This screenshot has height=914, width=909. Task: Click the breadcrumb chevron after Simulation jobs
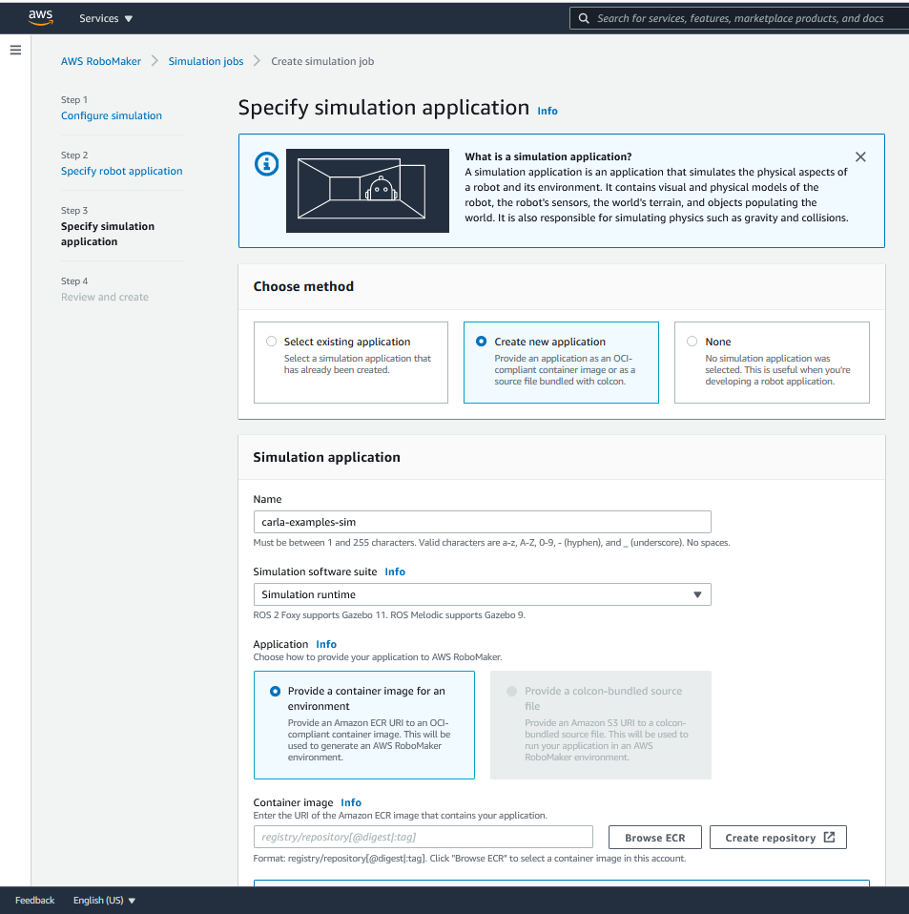coord(257,61)
